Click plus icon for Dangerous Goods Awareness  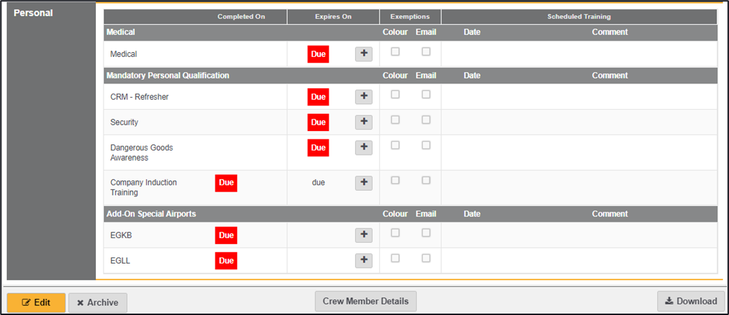click(363, 148)
